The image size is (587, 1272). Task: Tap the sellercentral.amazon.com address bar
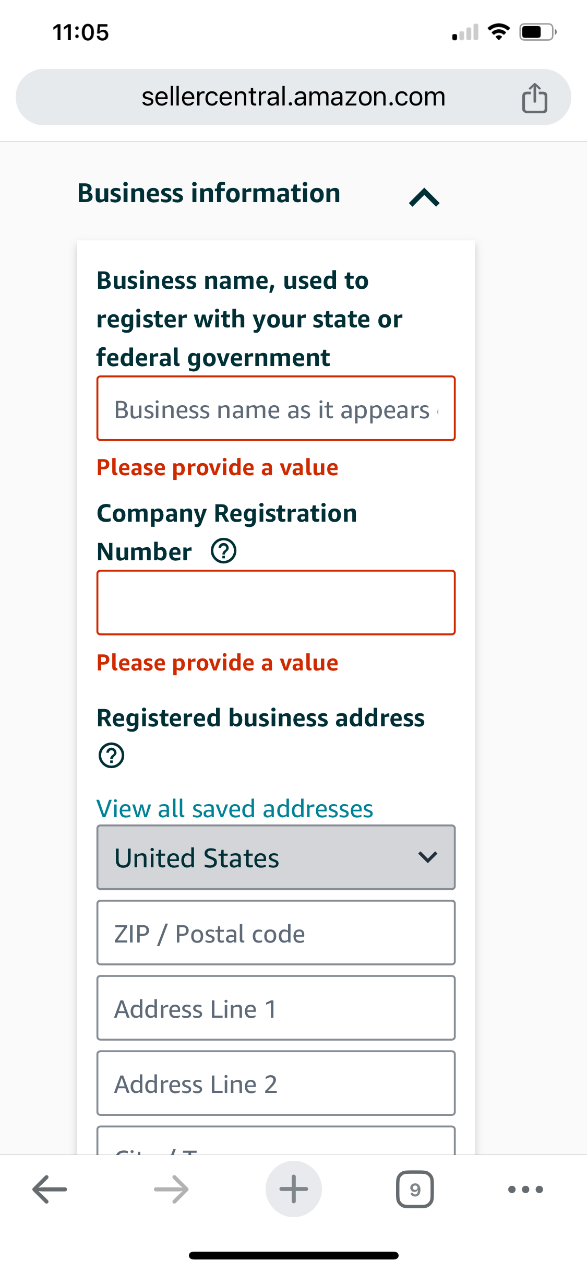293,97
